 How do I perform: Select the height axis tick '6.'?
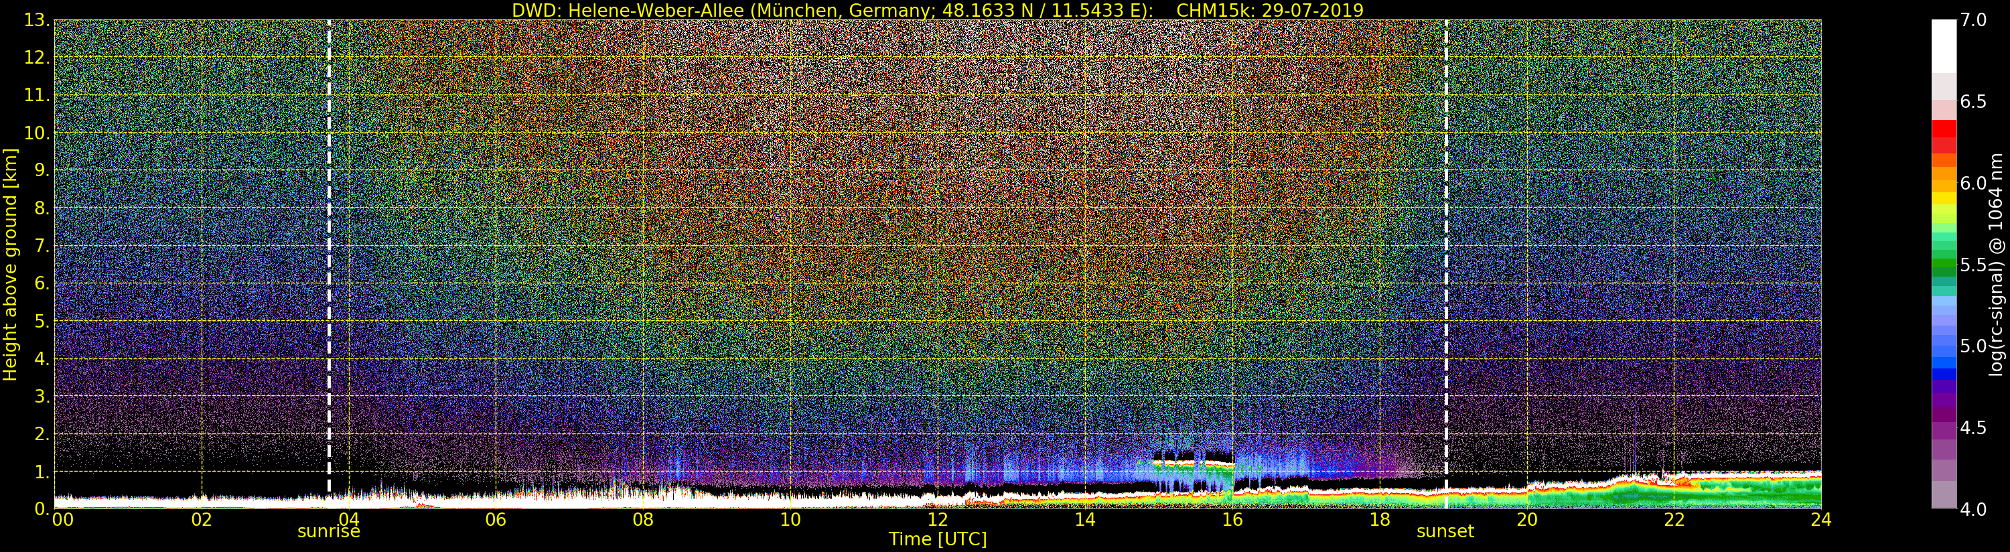point(42,283)
